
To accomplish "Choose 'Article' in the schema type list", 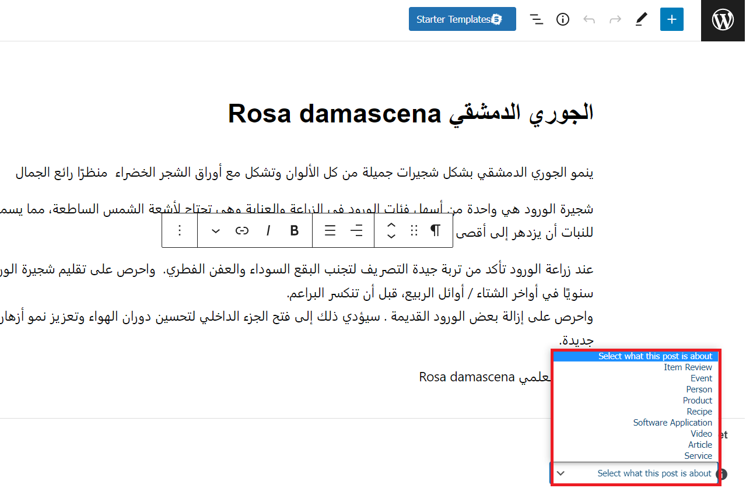I will tap(699, 445).
